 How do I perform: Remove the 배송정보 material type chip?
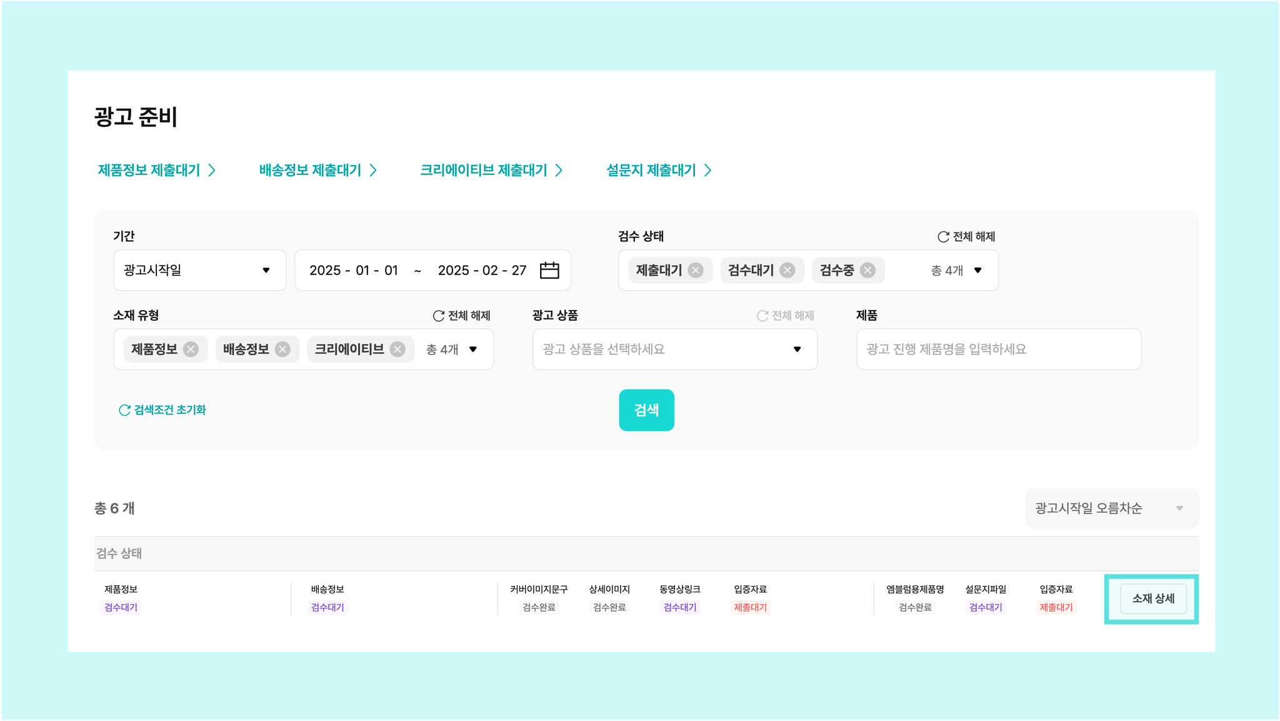point(282,349)
